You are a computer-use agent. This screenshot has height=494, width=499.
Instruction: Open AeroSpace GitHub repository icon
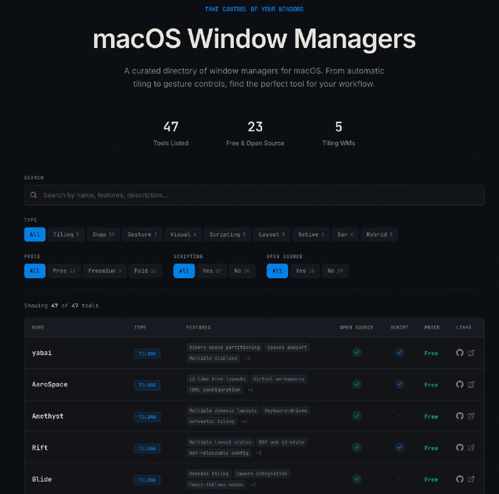click(459, 384)
